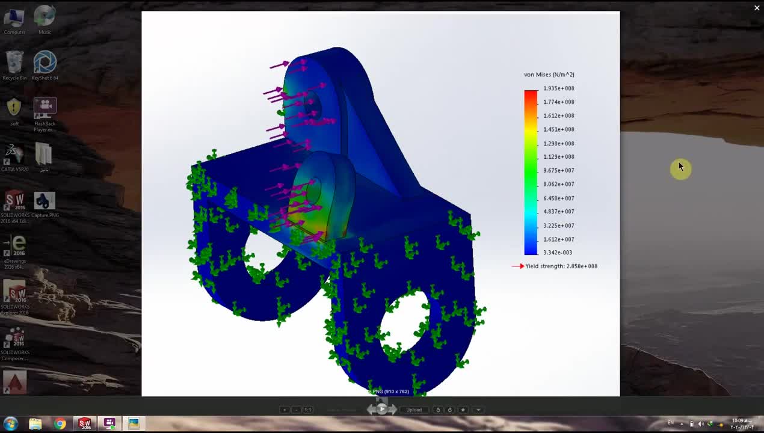Go to the next image arrow
The width and height of the screenshot is (764, 433).
[393, 410]
